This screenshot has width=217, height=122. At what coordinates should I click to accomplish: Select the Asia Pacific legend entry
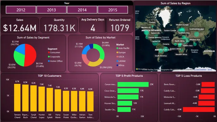(x=123, y=48)
